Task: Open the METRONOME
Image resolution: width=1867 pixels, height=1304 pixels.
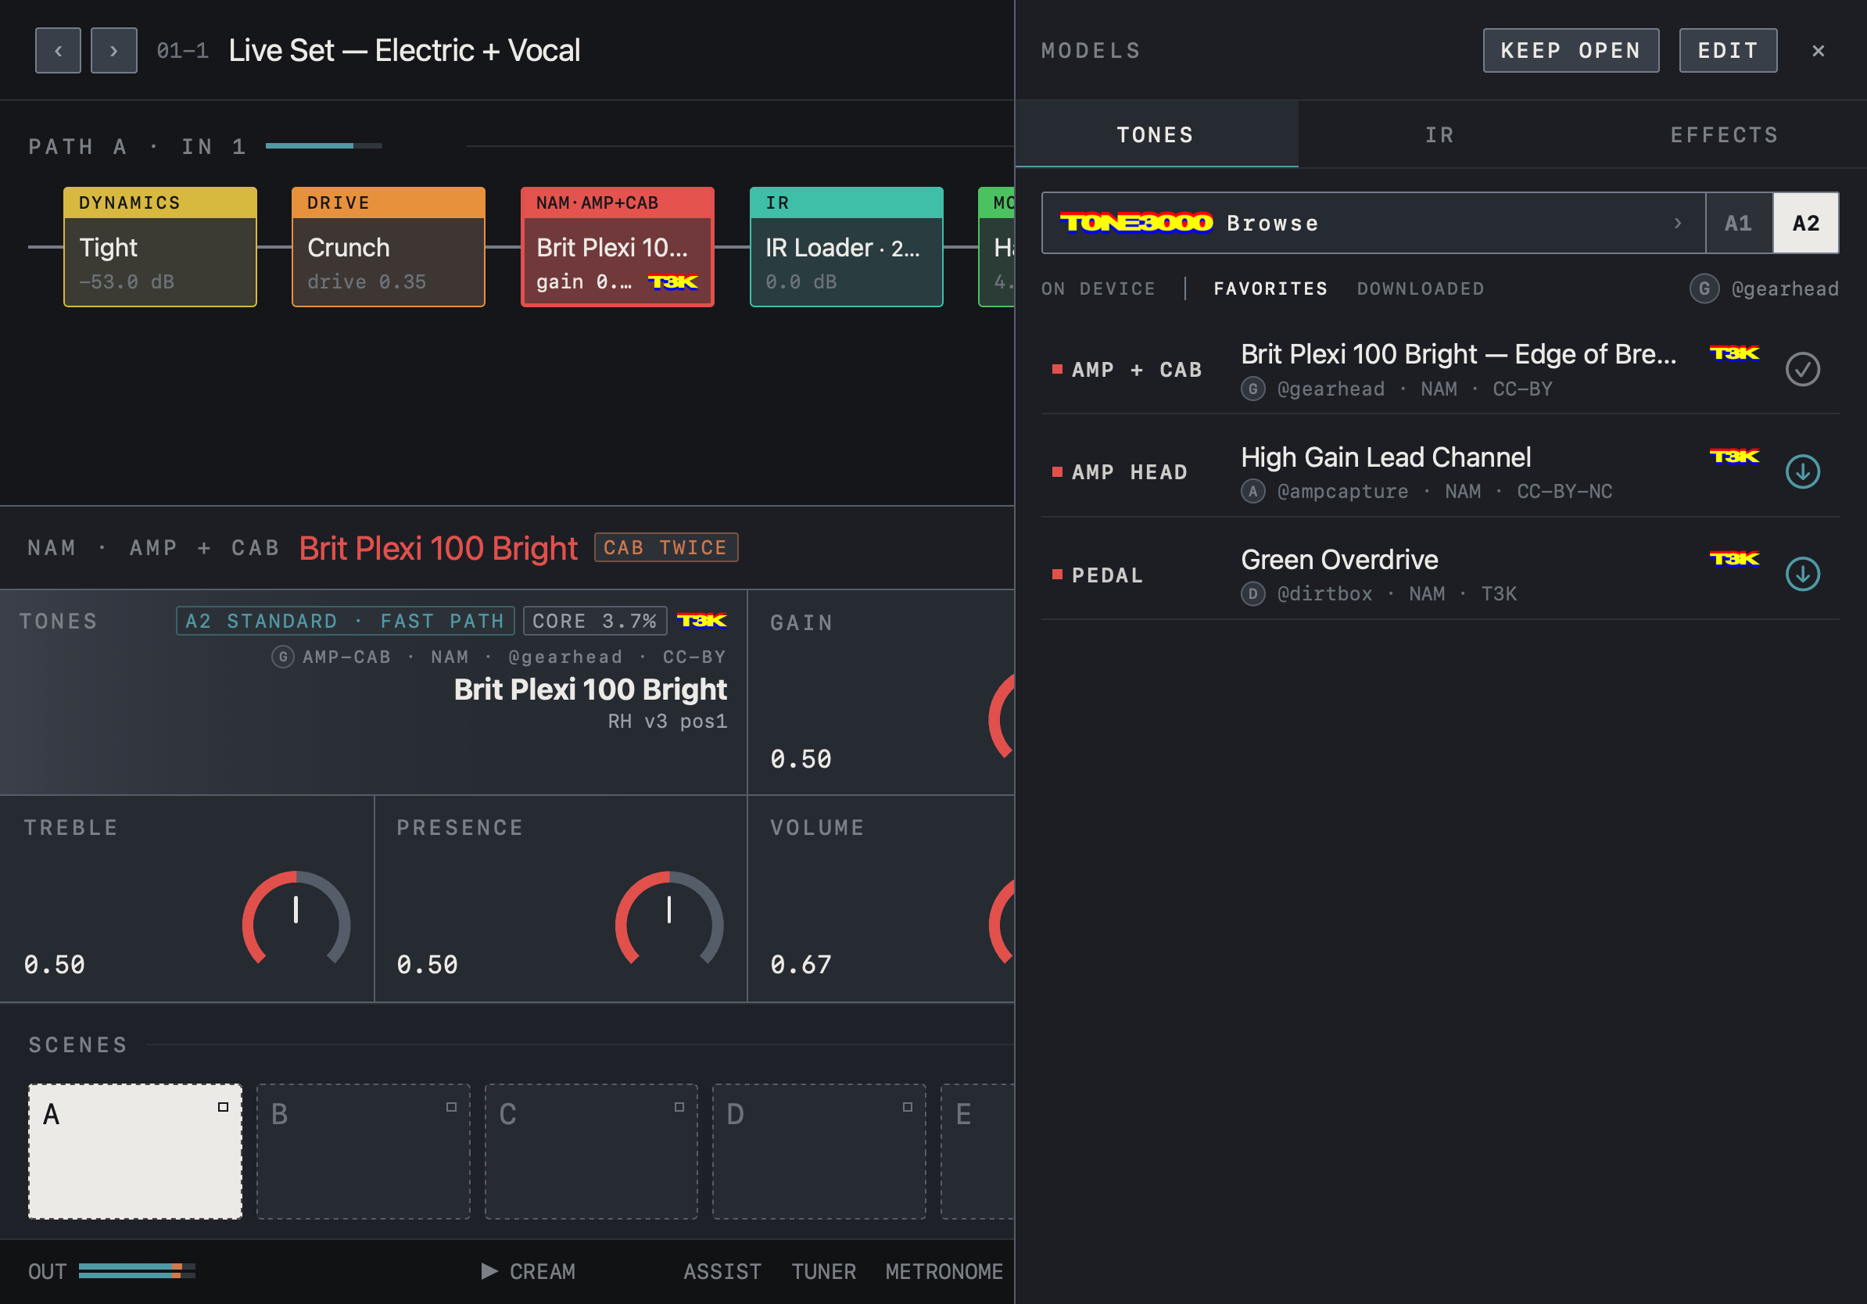Action: [944, 1271]
